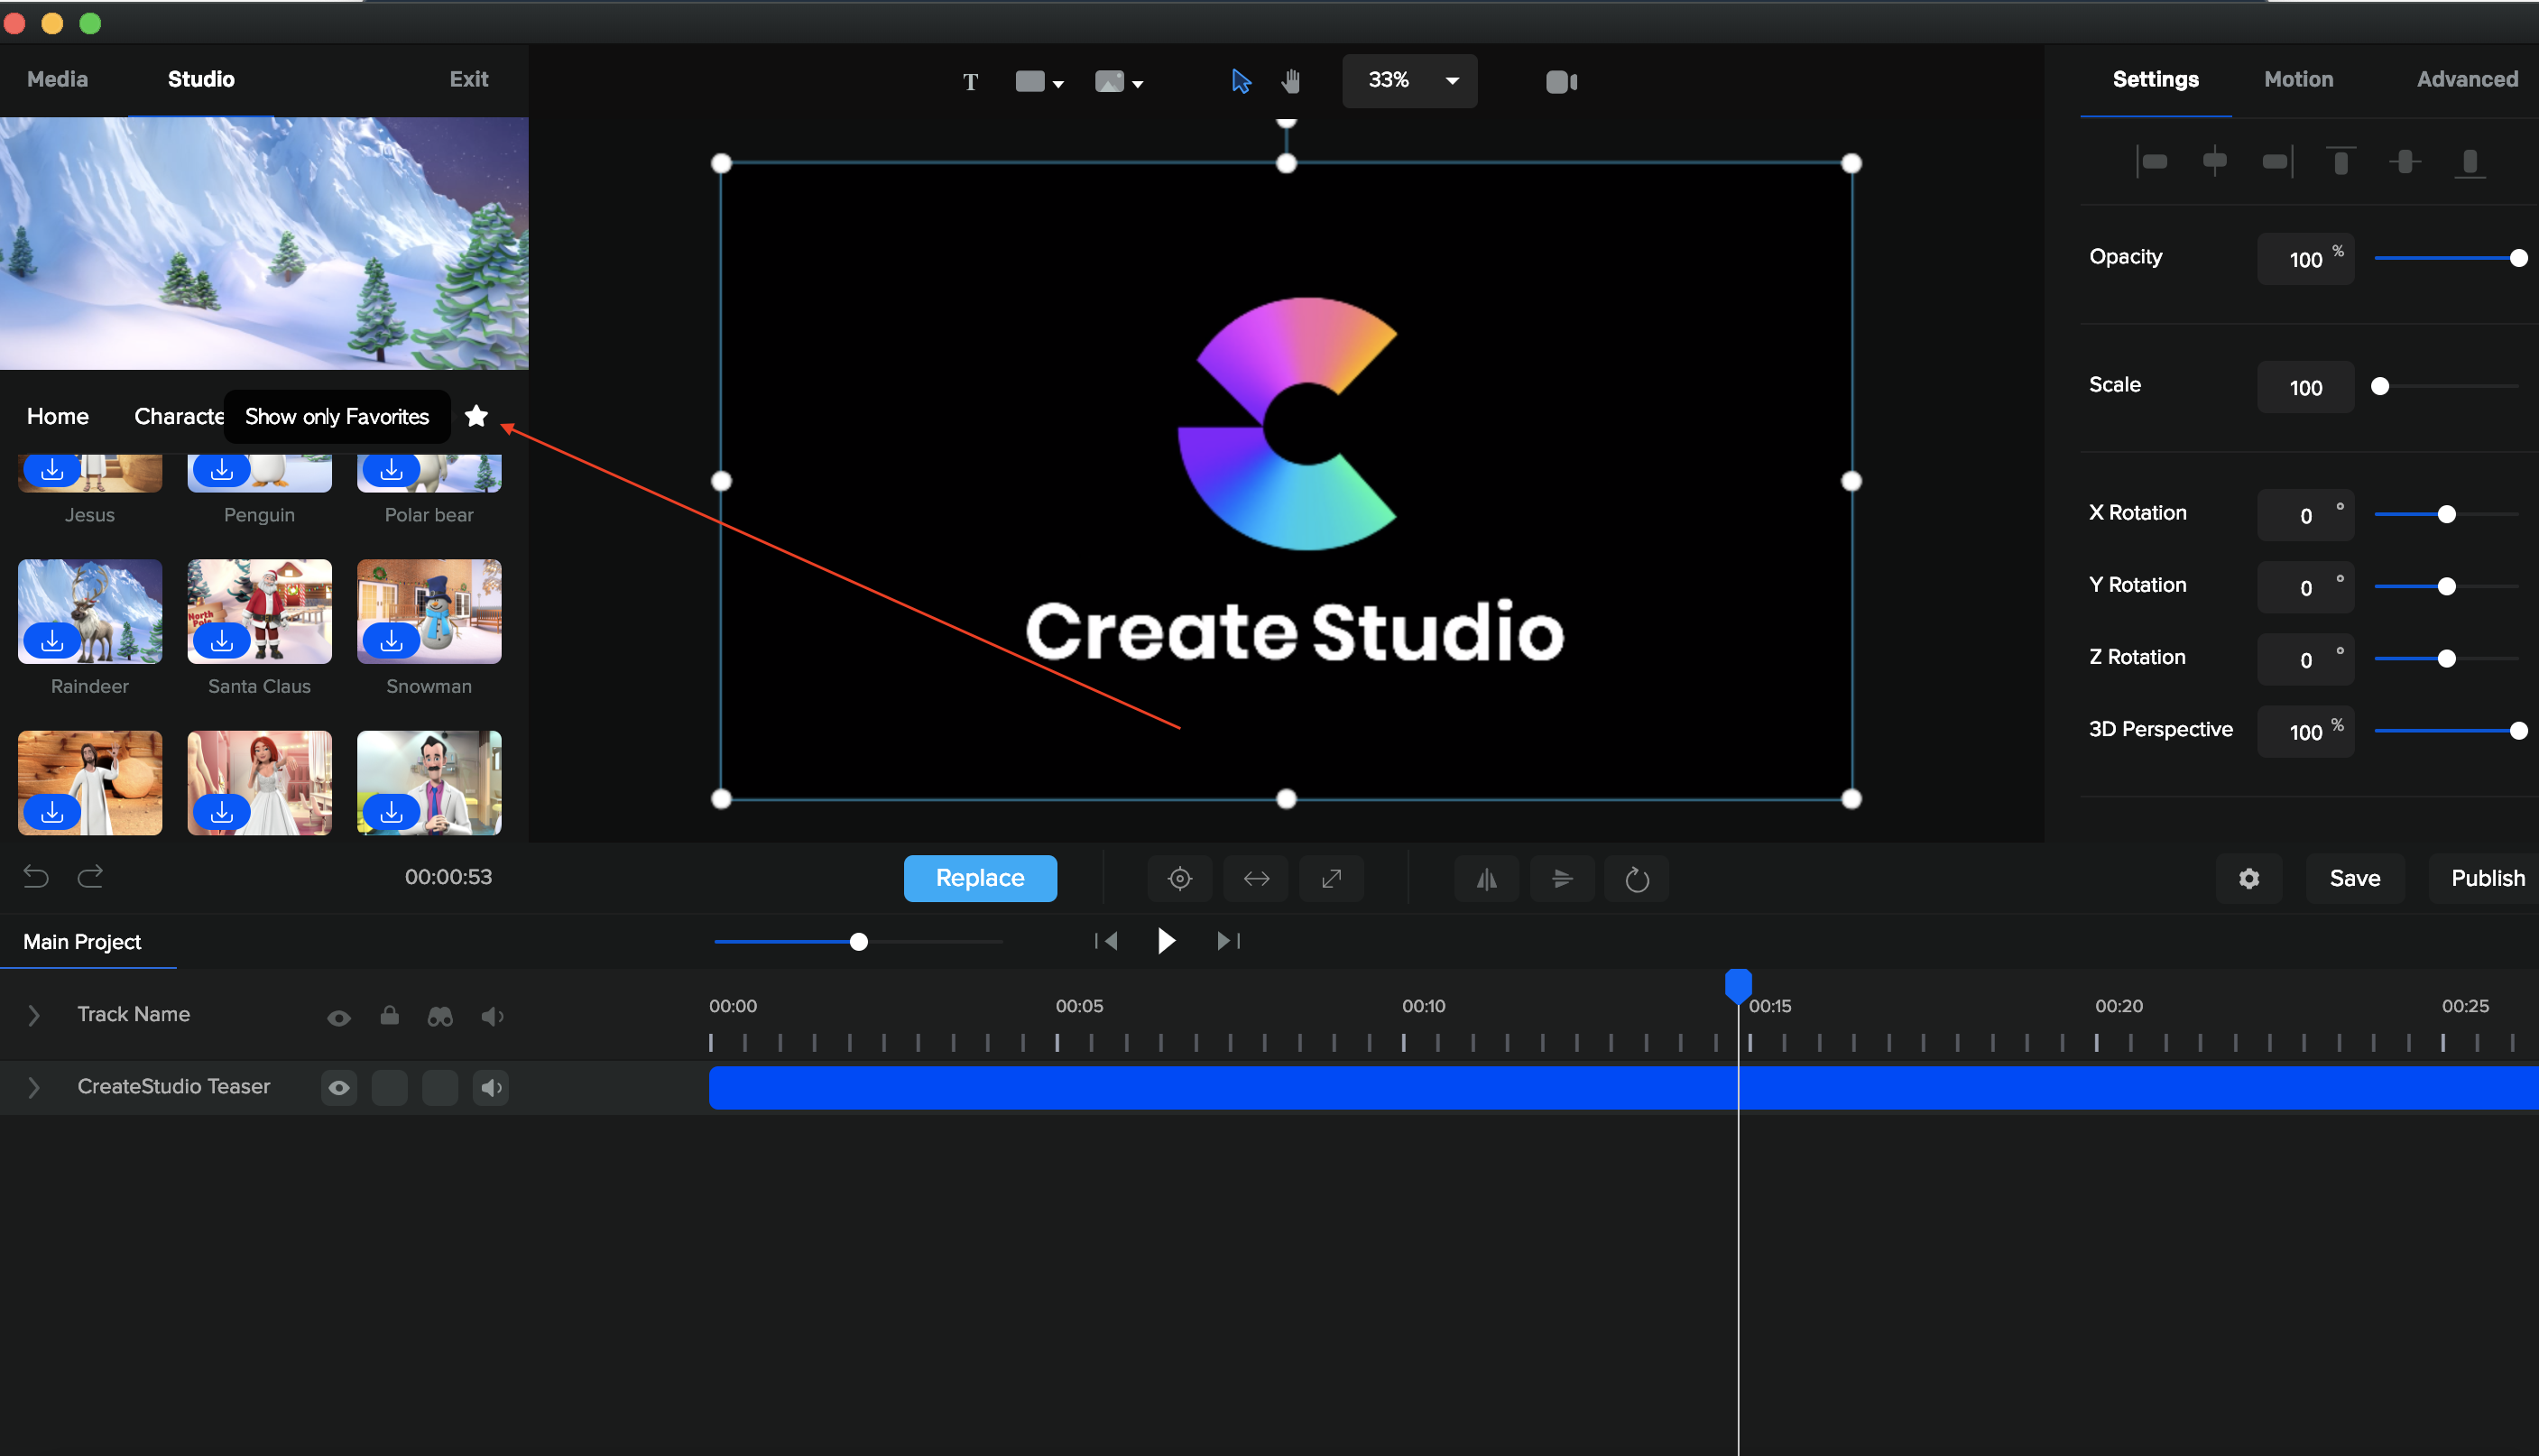The image size is (2539, 1456).
Task: Click the camera icon in top toolbar
Action: [x=1561, y=82]
